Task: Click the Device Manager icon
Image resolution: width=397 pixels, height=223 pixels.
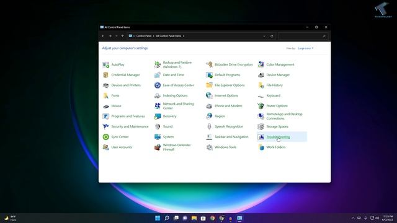Action: pyautogui.click(x=261, y=75)
